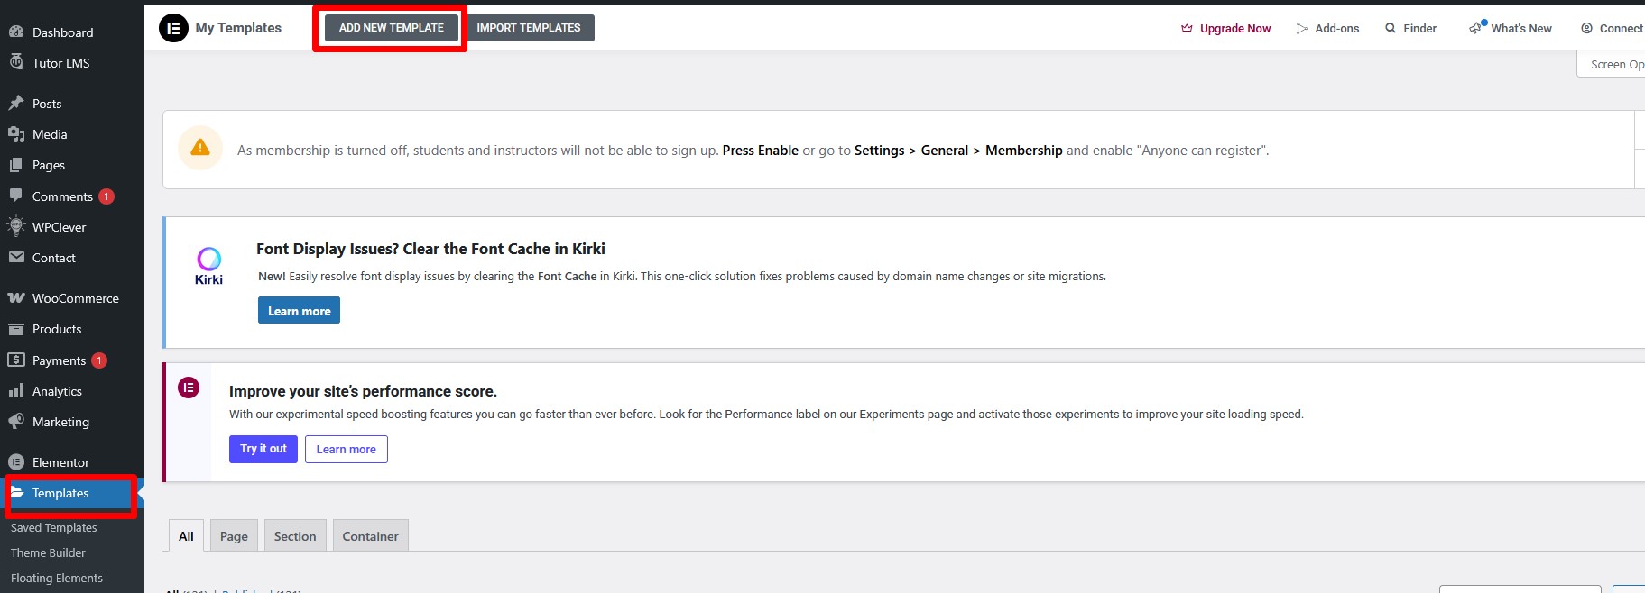1645x593 pixels.
Task: Click the WooCommerce logo icon
Action: click(16, 297)
